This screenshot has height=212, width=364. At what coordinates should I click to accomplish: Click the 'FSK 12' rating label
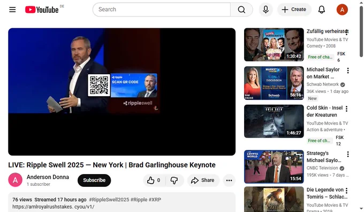coord(339,140)
